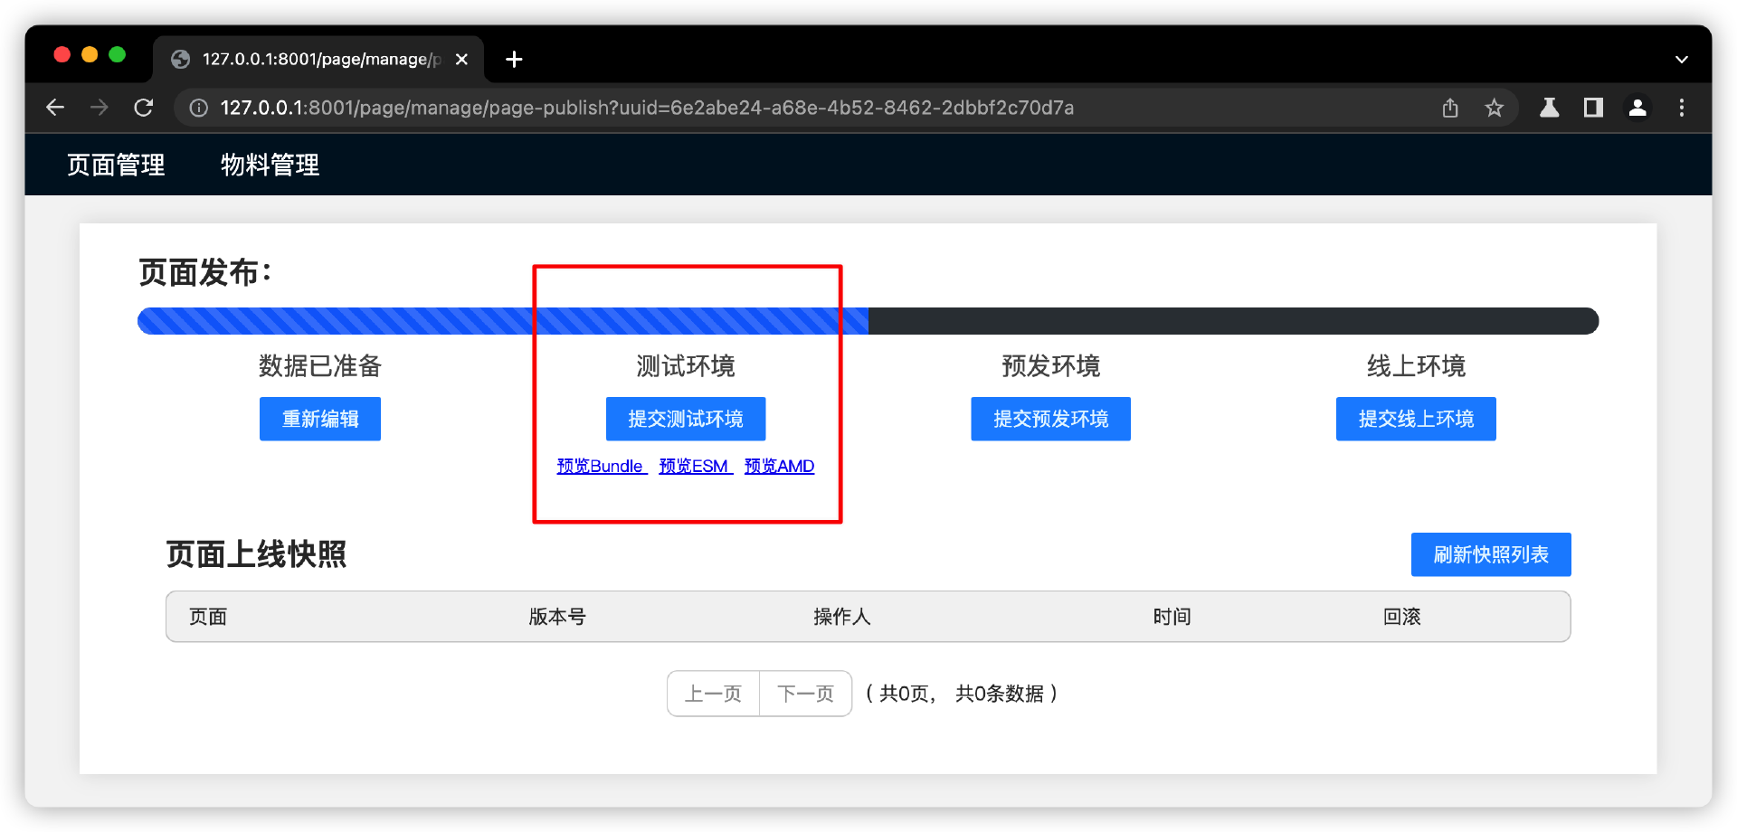The height and width of the screenshot is (832, 1737).
Task: Open the Chrome Labs flask icon
Action: pyautogui.click(x=1549, y=108)
